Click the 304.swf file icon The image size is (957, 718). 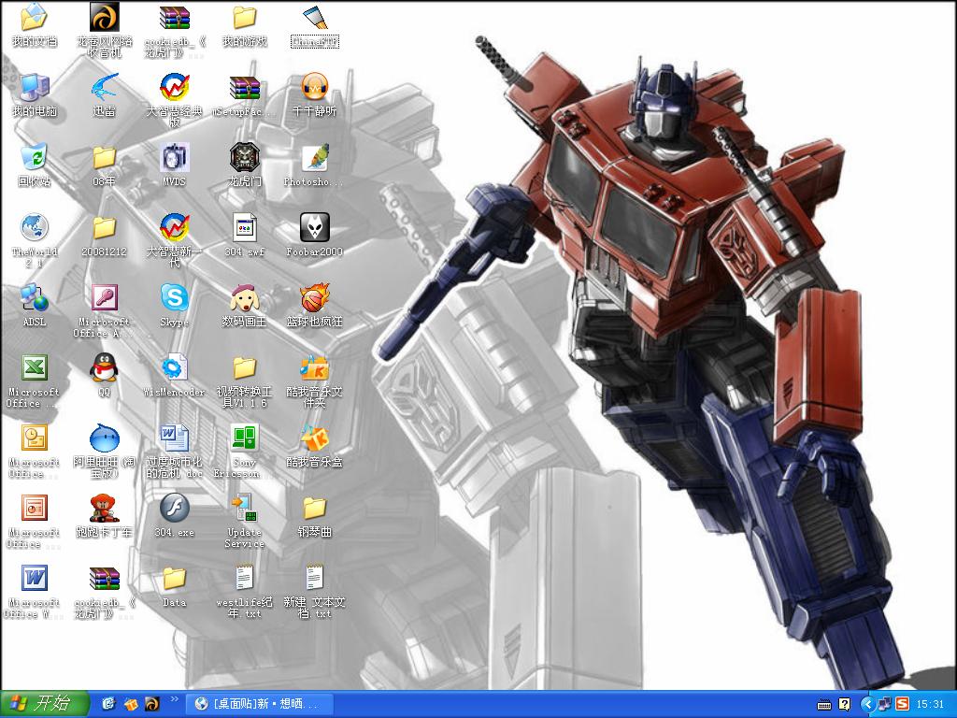pos(245,228)
